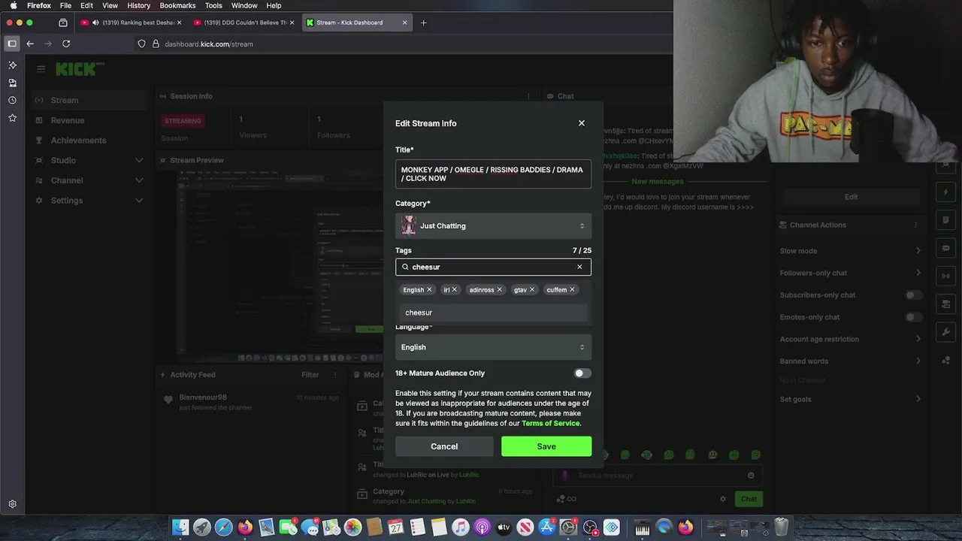Screen dimensions: 962x541
Task: Open Music app from the Dock
Action: coord(461,527)
